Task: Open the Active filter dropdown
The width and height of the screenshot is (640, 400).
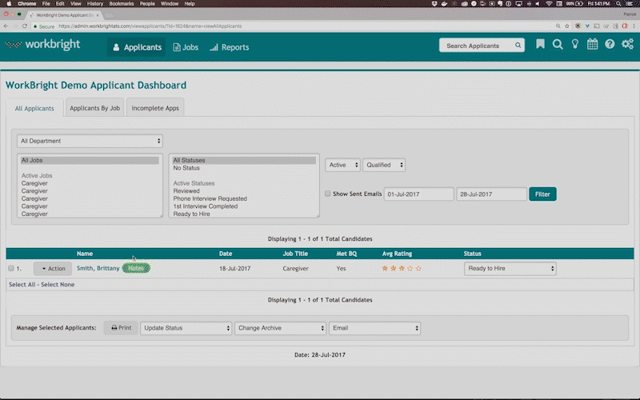Action: tap(342, 165)
